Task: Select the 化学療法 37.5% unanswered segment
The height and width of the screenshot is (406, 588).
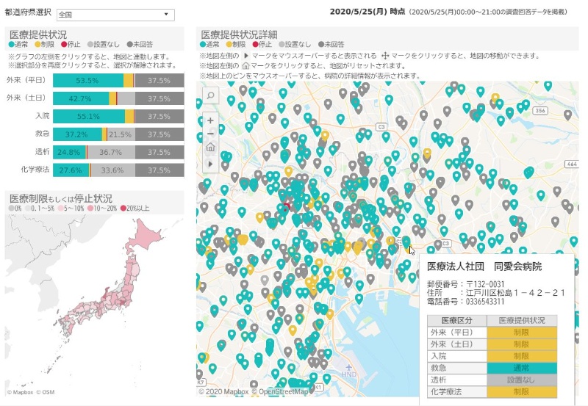Action: click(x=159, y=170)
